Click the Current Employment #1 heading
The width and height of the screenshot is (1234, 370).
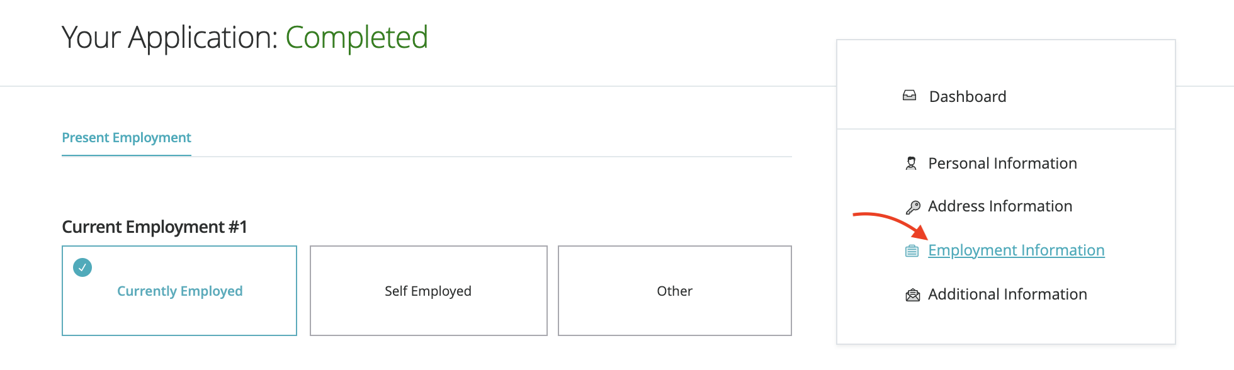154,227
